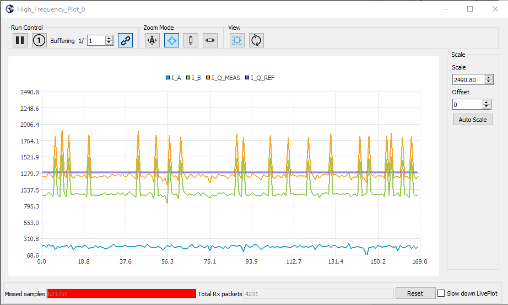The image size is (508, 305).
Task: Click the I_Q_MEAS legend entry
Action: click(223, 78)
